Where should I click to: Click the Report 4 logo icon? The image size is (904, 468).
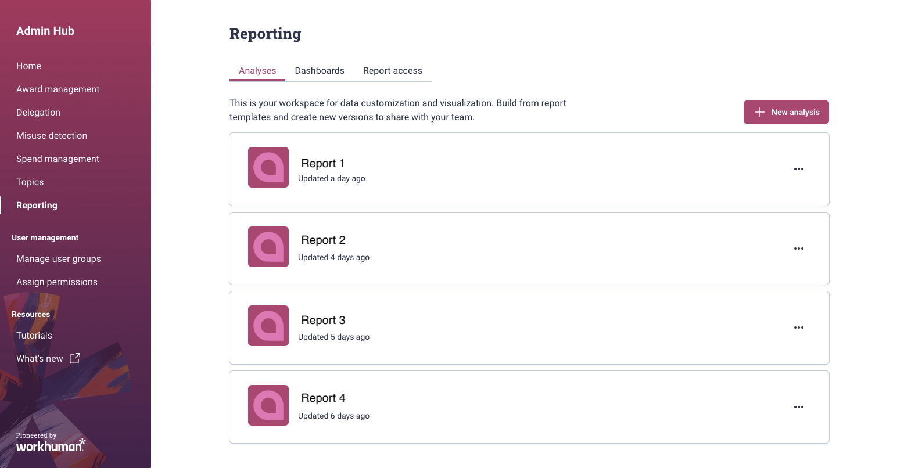coord(268,405)
